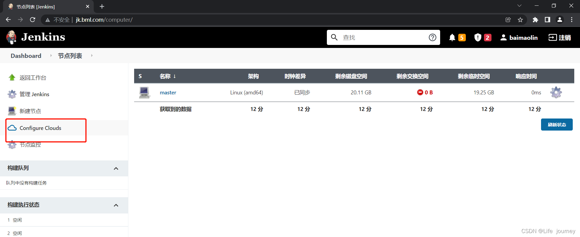Open notifications count badge 5
This screenshot has height=237, width=580.
click(x=462, y=37)
